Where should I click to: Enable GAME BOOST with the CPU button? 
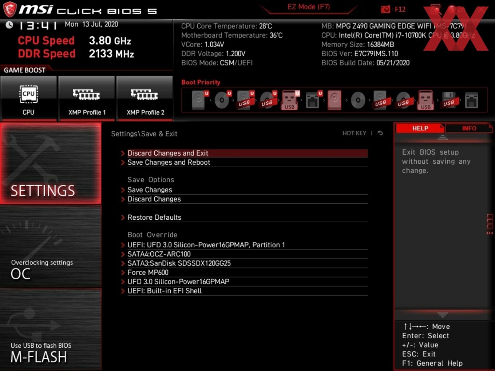coord(28,98)
